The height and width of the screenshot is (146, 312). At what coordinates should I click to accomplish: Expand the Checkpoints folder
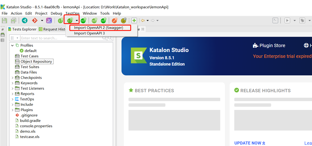pyautogui.click(x=12, y=78)
